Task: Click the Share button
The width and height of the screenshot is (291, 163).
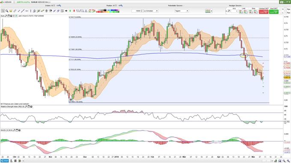Action: [x=4, y=161]
